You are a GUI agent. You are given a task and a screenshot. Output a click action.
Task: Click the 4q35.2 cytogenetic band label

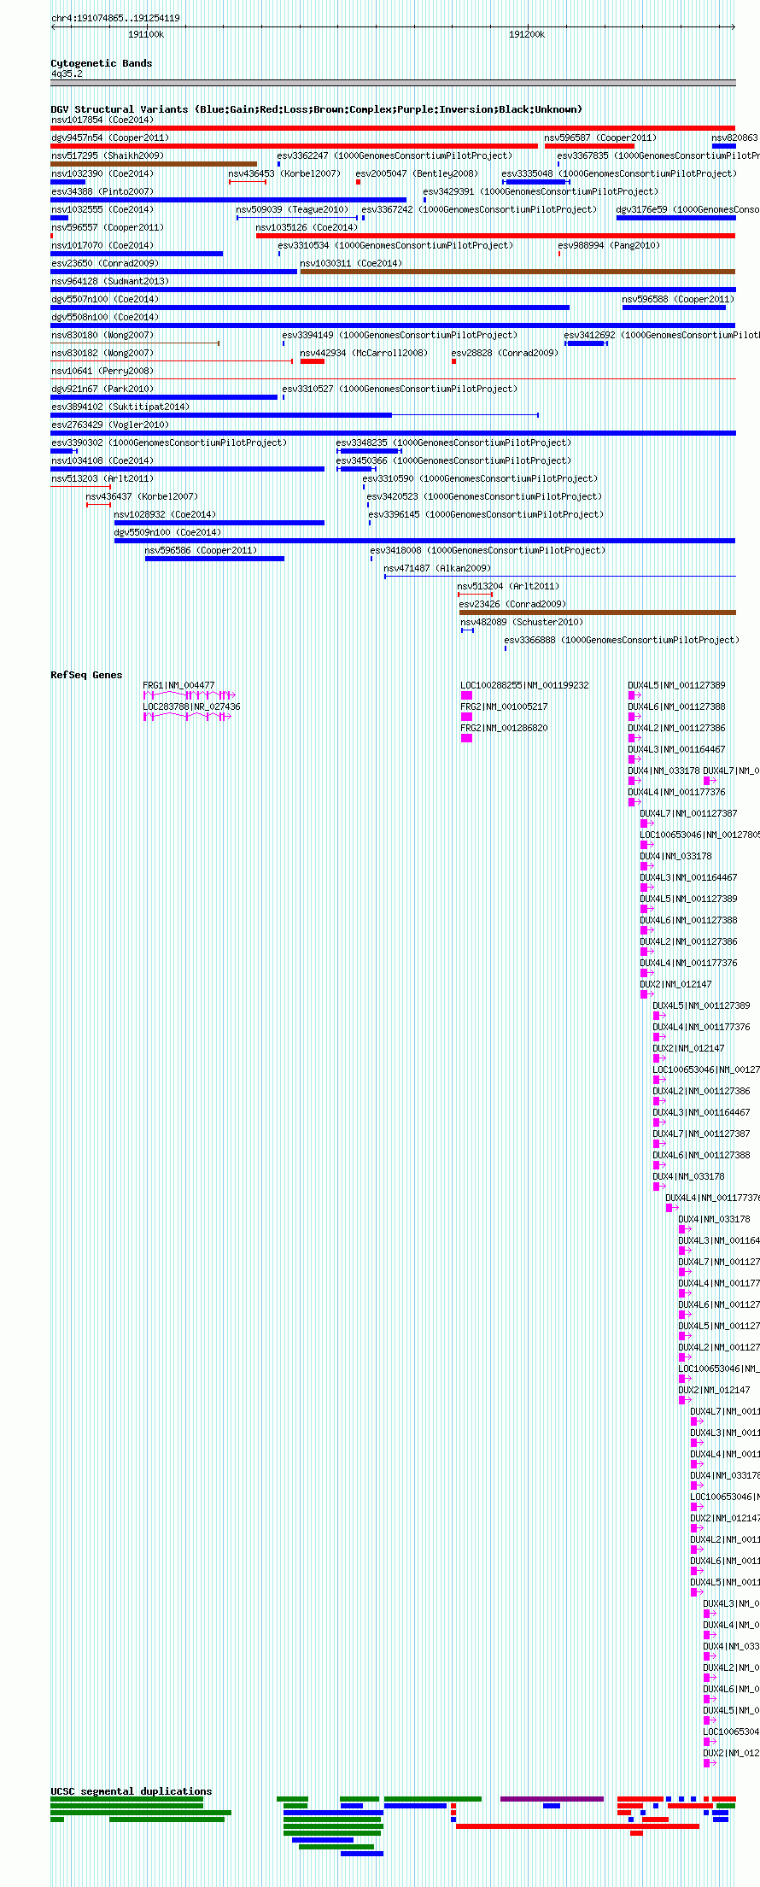(x=67, y=73)
